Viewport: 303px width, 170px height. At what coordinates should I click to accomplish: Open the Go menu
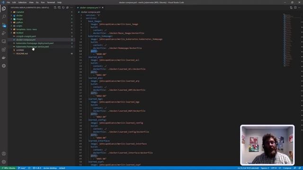pos(37,2)
